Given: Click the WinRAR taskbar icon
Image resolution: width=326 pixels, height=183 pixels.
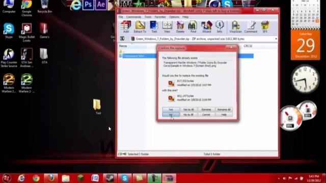Looking at the screenshot, I should [x=169, y=178].
